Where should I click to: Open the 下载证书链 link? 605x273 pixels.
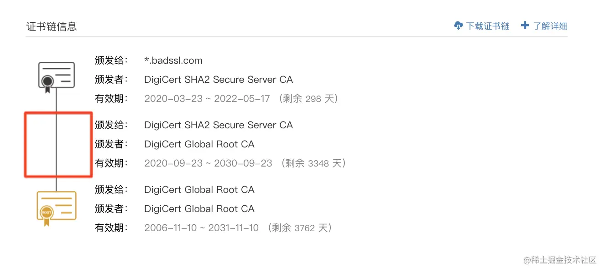[487, 26]
